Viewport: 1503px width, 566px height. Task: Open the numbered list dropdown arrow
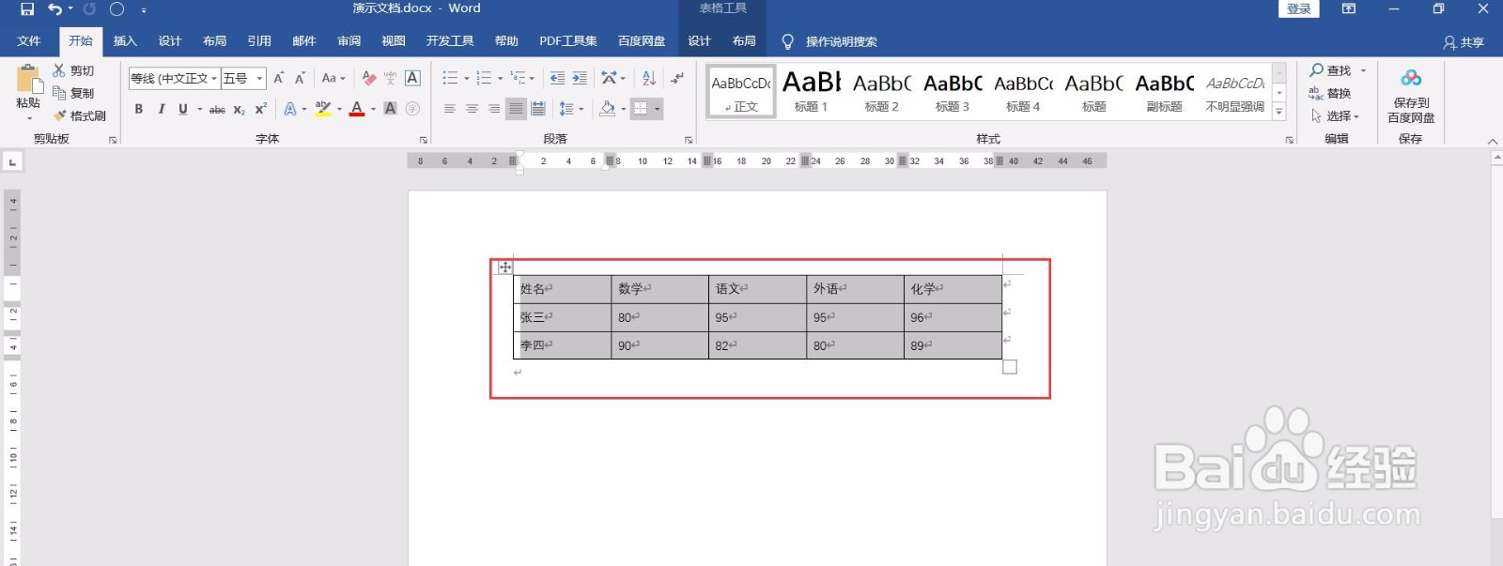(x=501, y=79)
